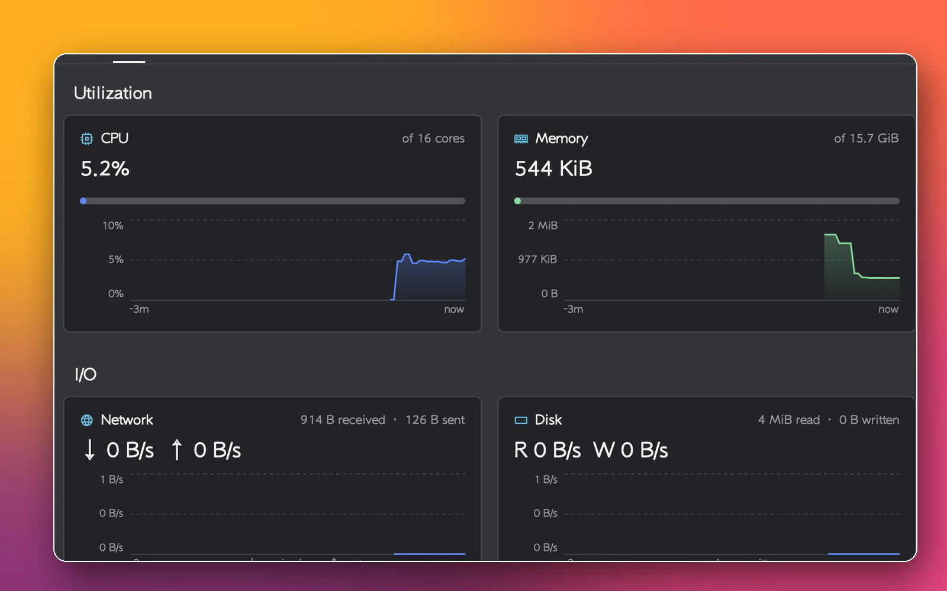Click the active tab underline indicator at top
This screenshot has width=947, height=591.
(129, 61)
